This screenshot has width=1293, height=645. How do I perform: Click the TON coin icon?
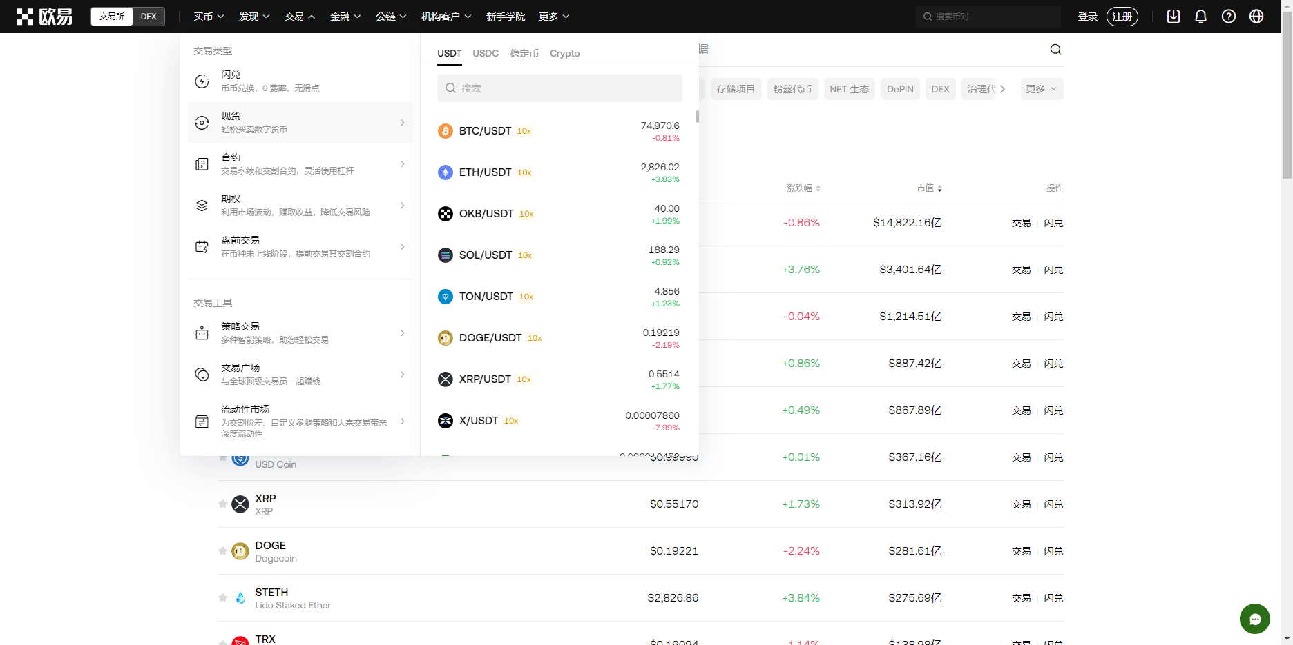[446, 297]
